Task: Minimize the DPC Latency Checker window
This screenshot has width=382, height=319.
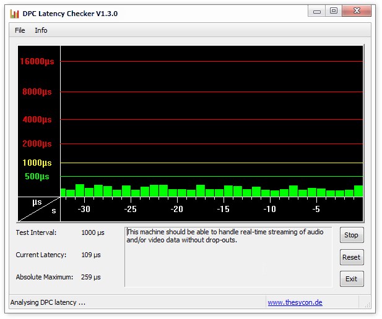Action: (x=318, y=11)
